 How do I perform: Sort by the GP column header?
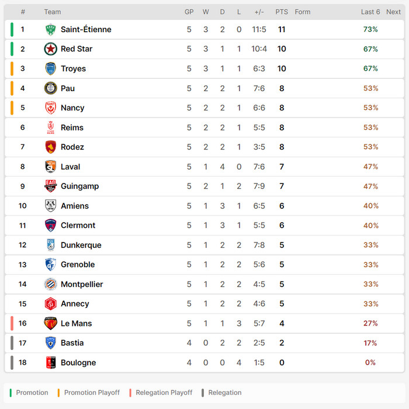189,12
